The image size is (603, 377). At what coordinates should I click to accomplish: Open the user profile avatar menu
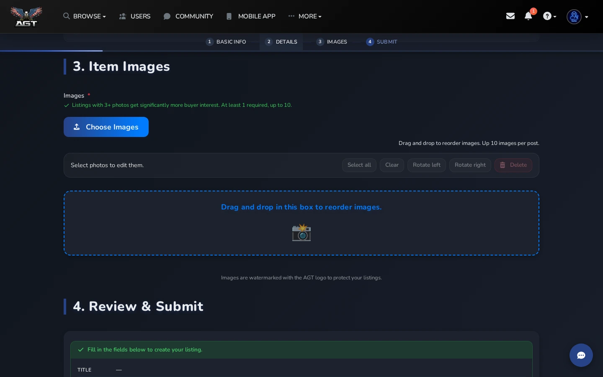574,17
